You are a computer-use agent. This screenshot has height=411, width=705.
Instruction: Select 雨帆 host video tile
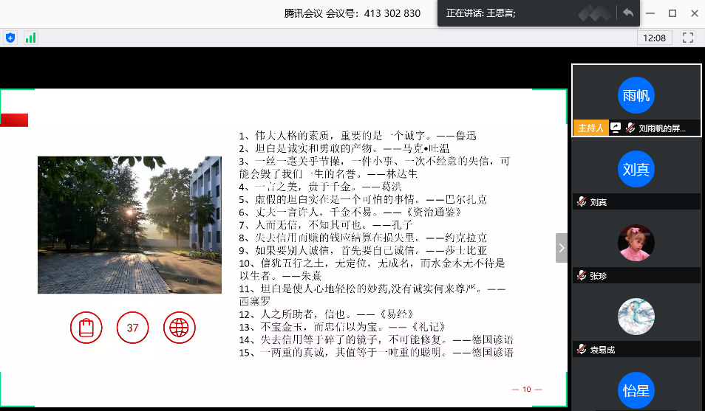point(636,95)
